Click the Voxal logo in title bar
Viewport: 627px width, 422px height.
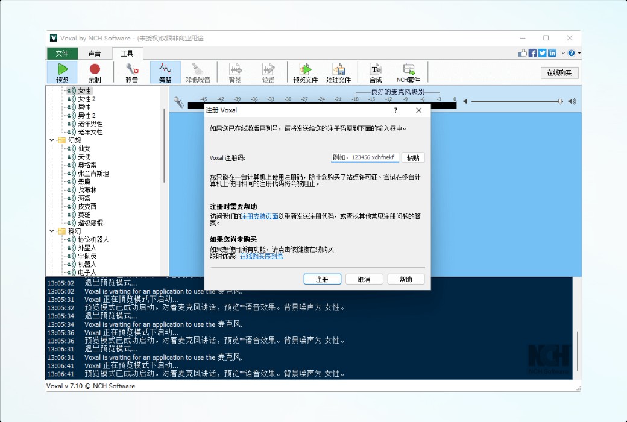coord(54,38)
